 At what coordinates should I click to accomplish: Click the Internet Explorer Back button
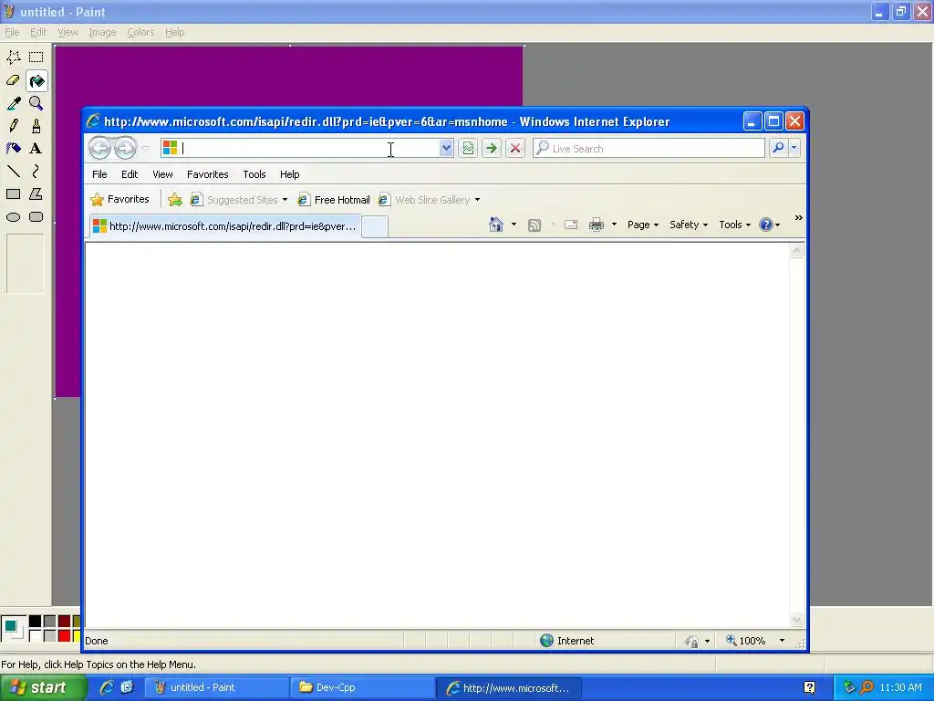pyautogui.click(x=99, y=148)
